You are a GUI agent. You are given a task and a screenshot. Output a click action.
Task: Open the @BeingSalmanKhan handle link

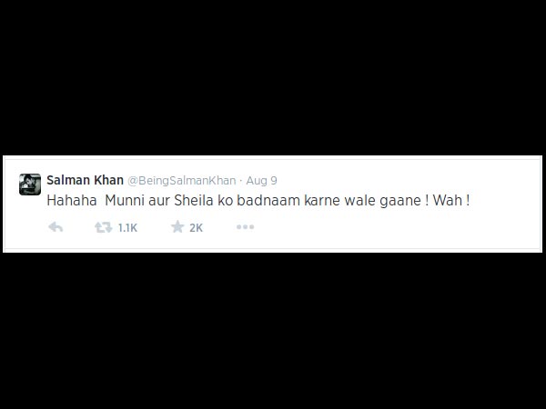click(181, 181)
